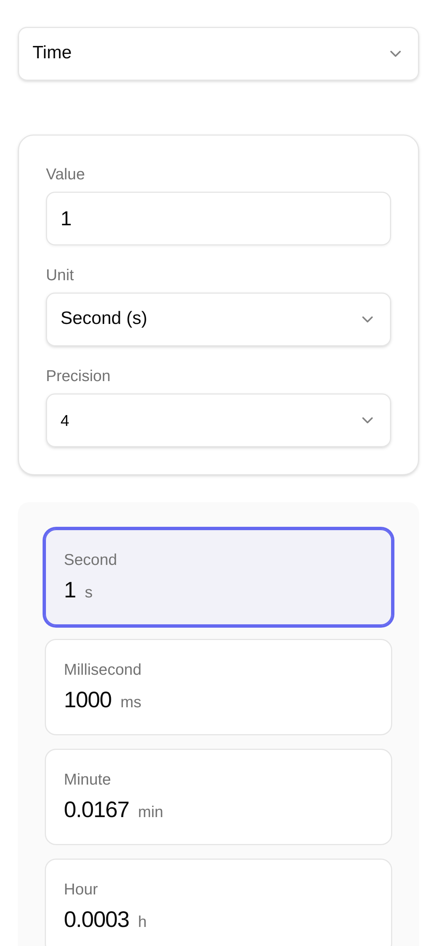Click the 0.0003 hour result value
The height and width of the screenshot is (946, 437).
pos(96,919)
